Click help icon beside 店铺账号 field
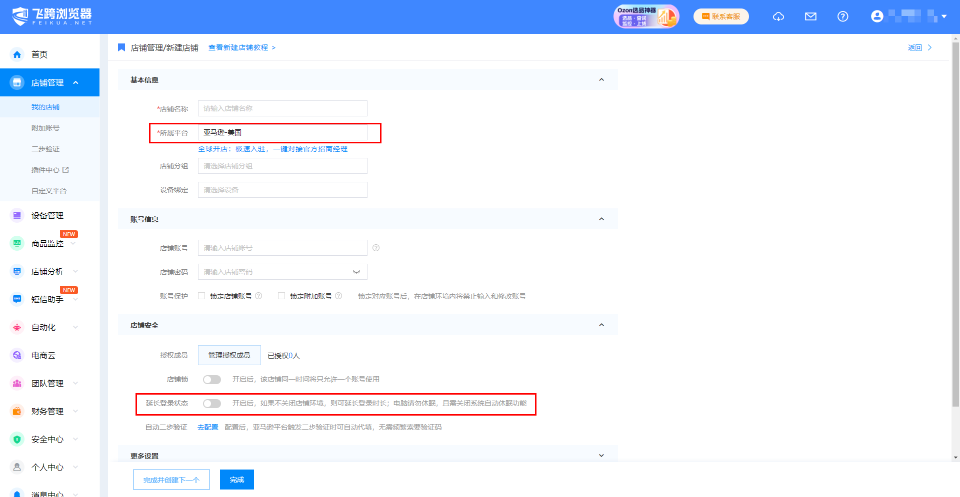The height and width of the screenshot is (497, 960). (x=376, y=248)
